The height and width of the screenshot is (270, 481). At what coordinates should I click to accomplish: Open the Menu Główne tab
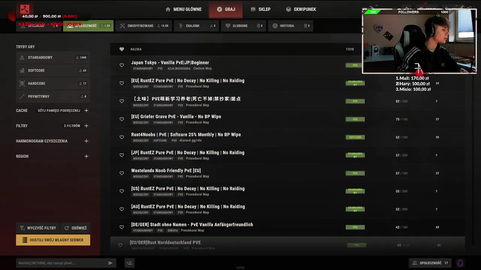(183, 9)
